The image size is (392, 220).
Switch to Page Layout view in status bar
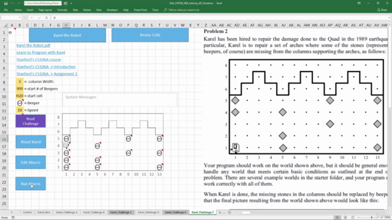pos(345,218)
